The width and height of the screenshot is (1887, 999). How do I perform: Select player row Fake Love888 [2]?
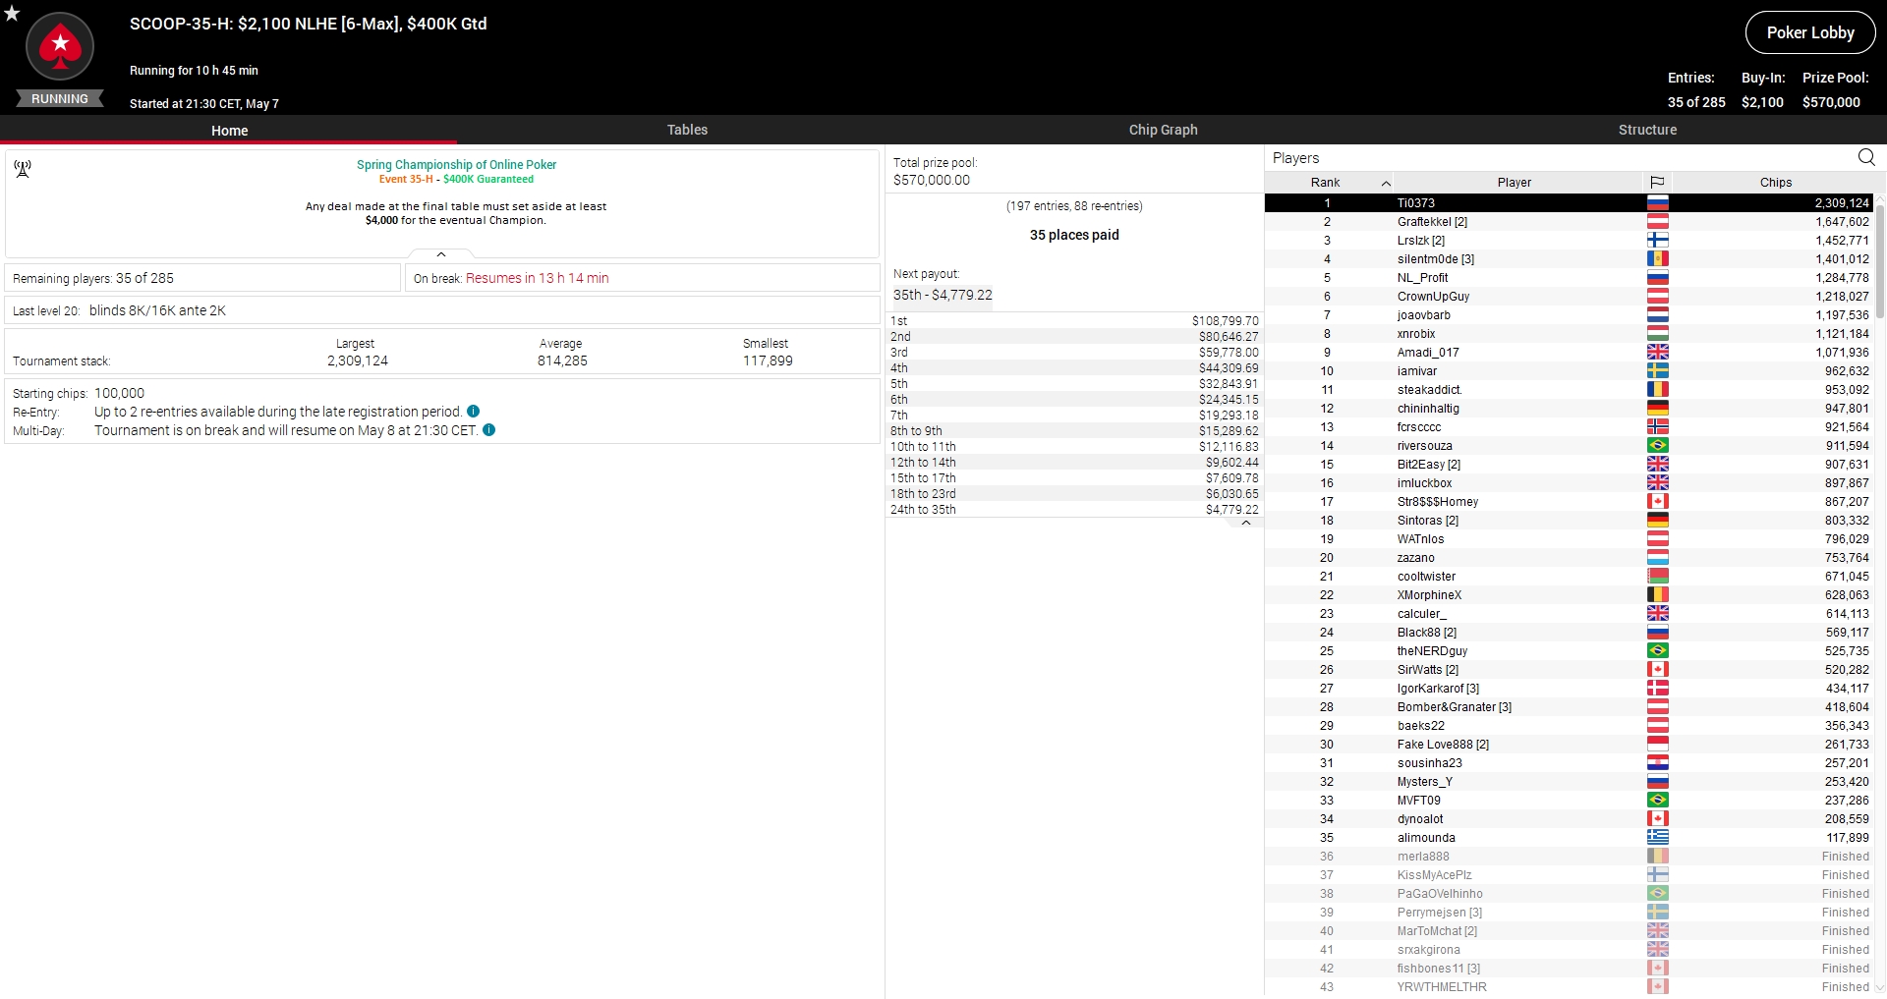tap(1570, 745)
